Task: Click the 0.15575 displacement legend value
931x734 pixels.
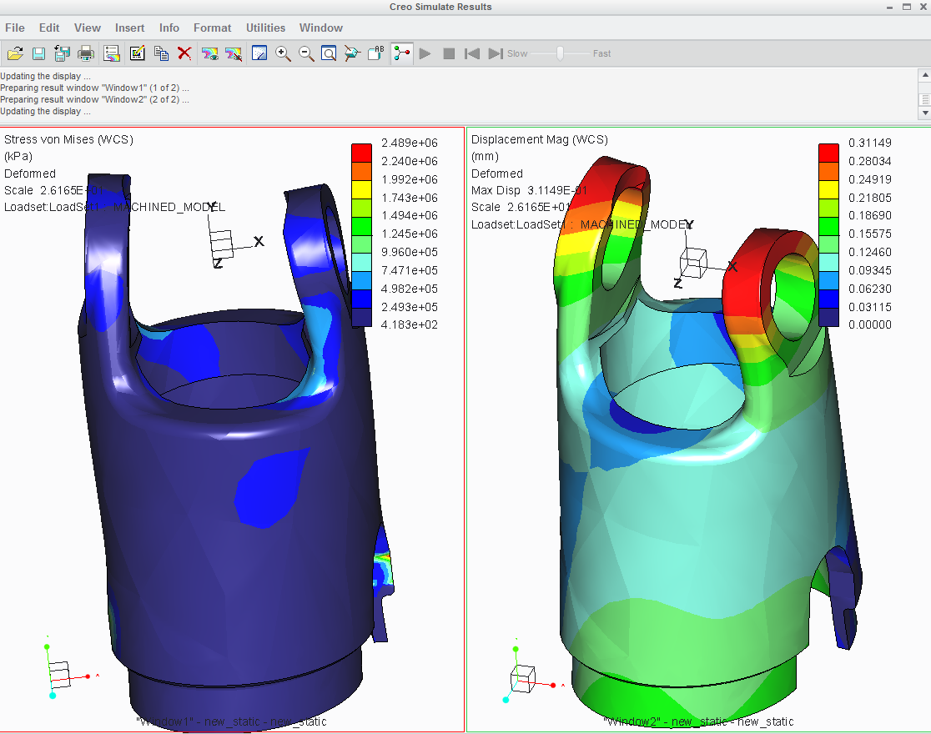Action: 870,234
